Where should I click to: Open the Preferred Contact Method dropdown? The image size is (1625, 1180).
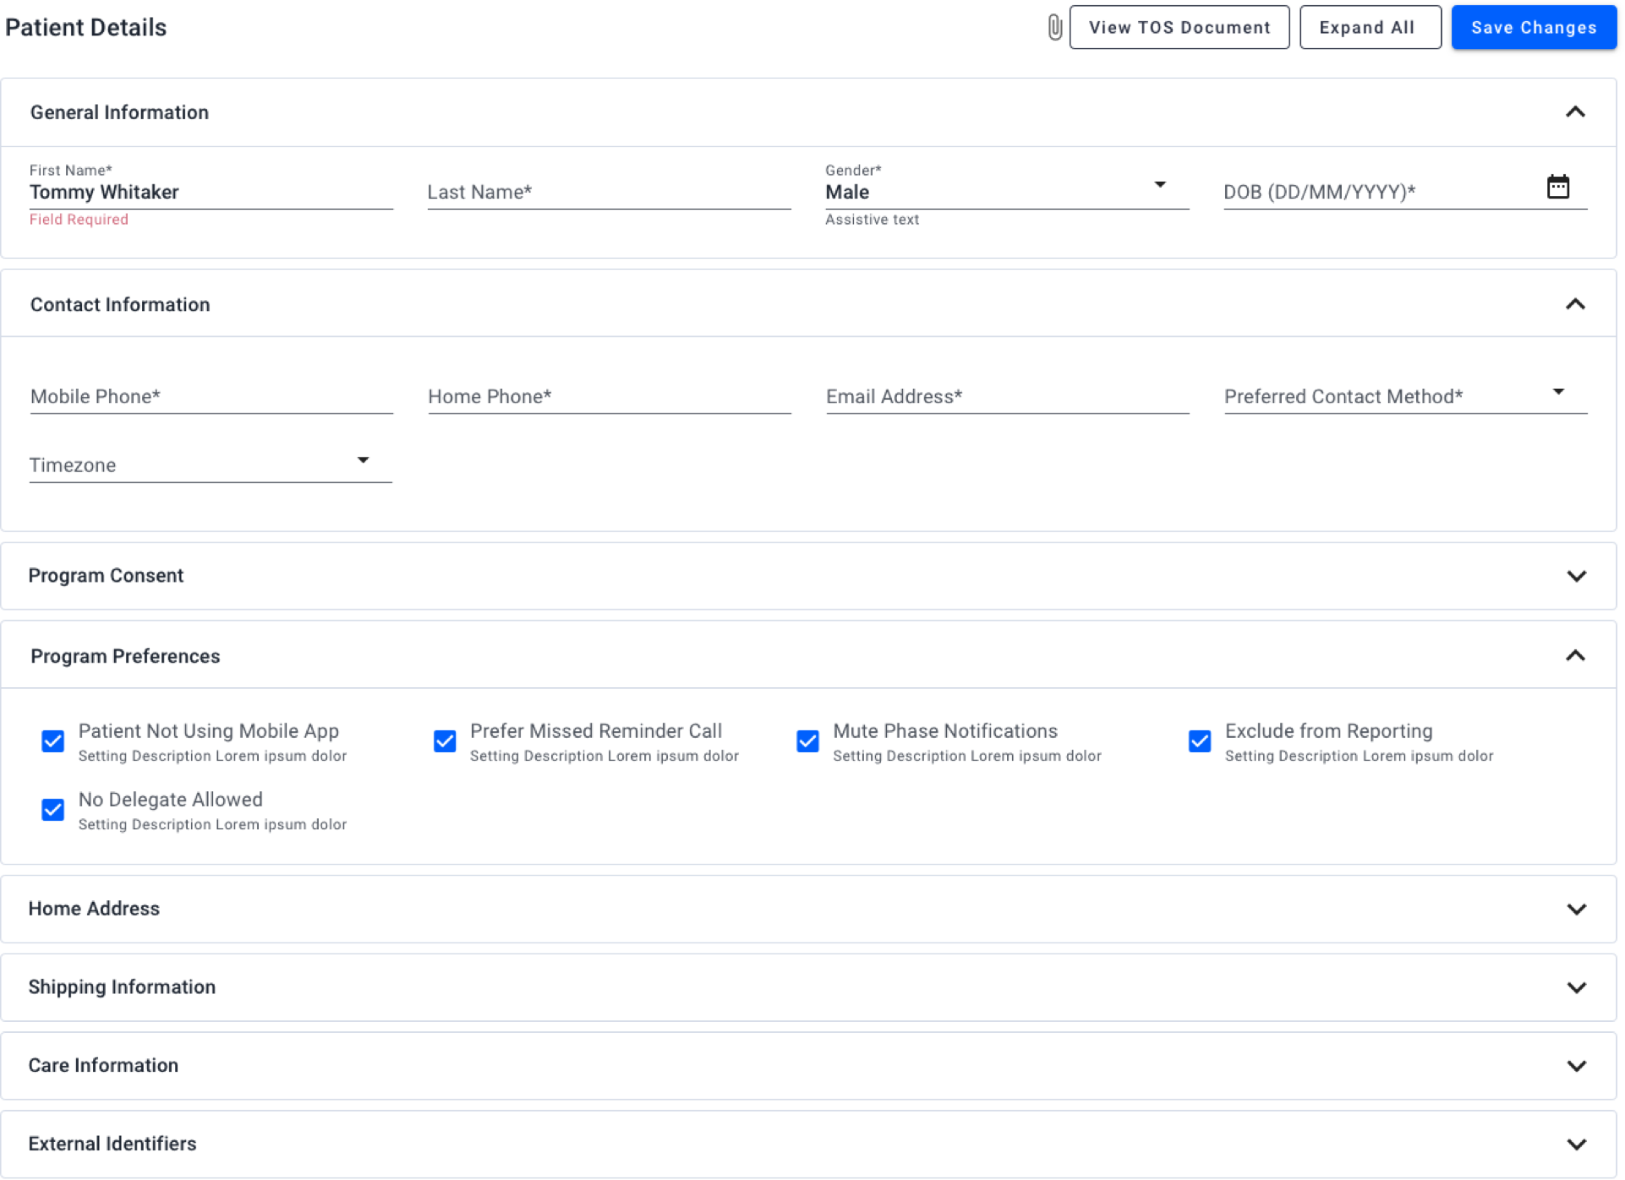click(1558, 392)
